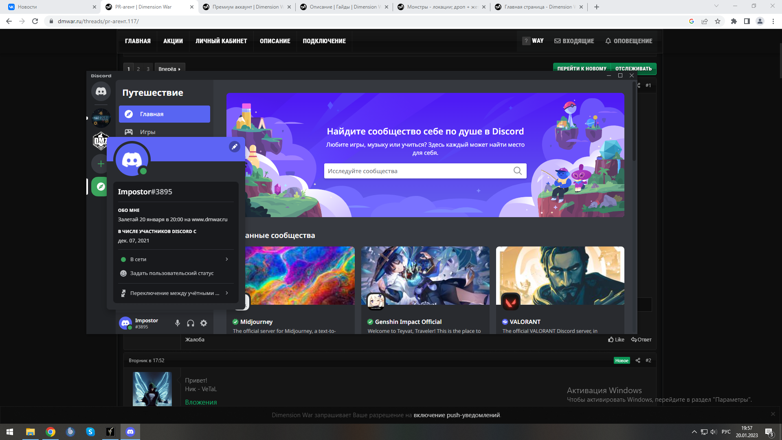Go to page 2 of the thread
Screen dimensions: 782x440
(138, 69)
